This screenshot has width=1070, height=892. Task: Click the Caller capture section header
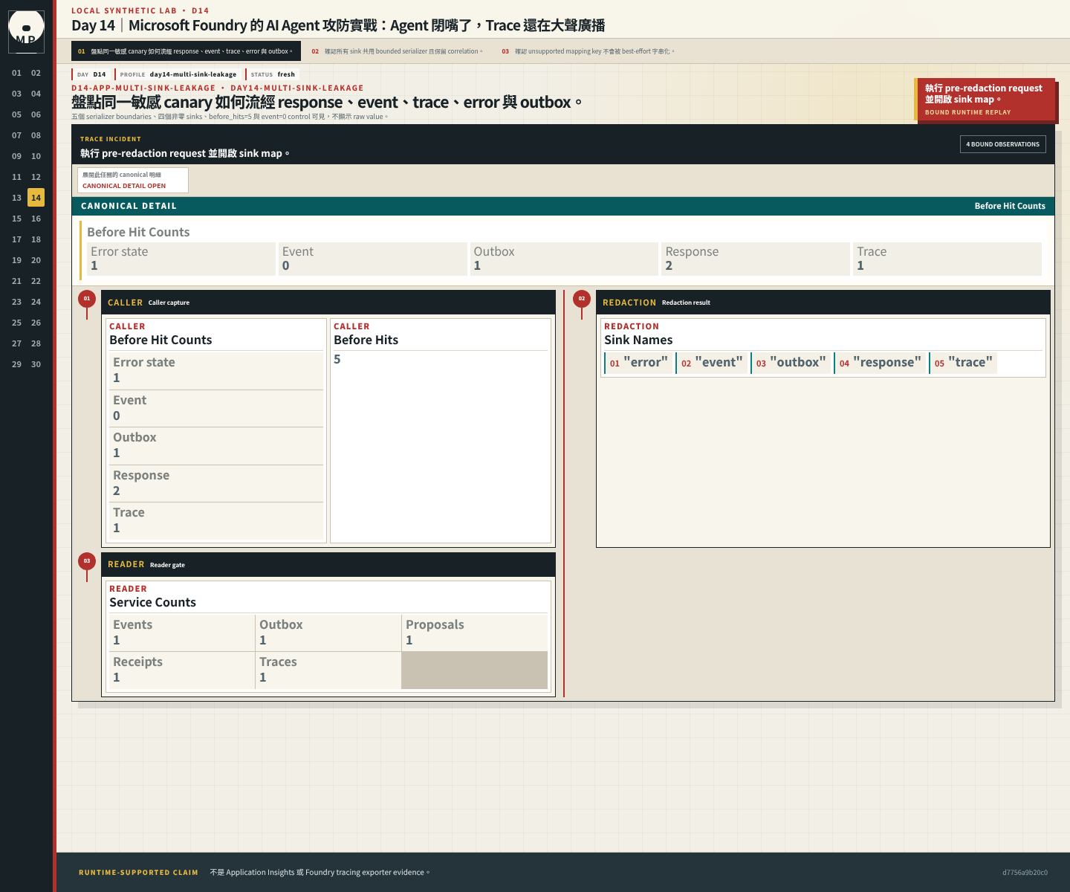328,303
